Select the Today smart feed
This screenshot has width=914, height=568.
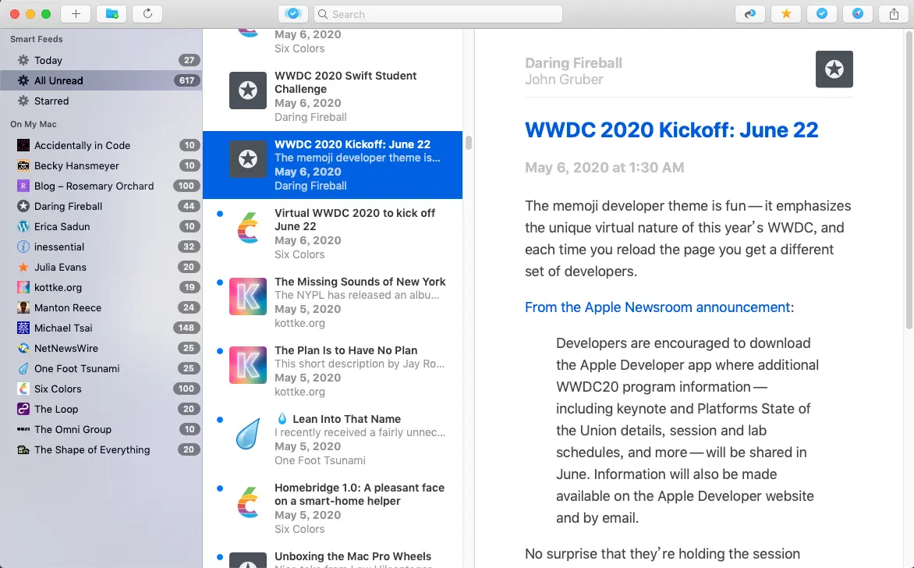point(101,60)
